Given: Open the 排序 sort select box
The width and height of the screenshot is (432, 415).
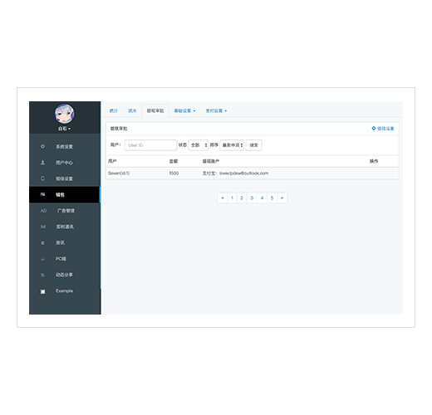Looking at the screenshot, I should [232, 145].
